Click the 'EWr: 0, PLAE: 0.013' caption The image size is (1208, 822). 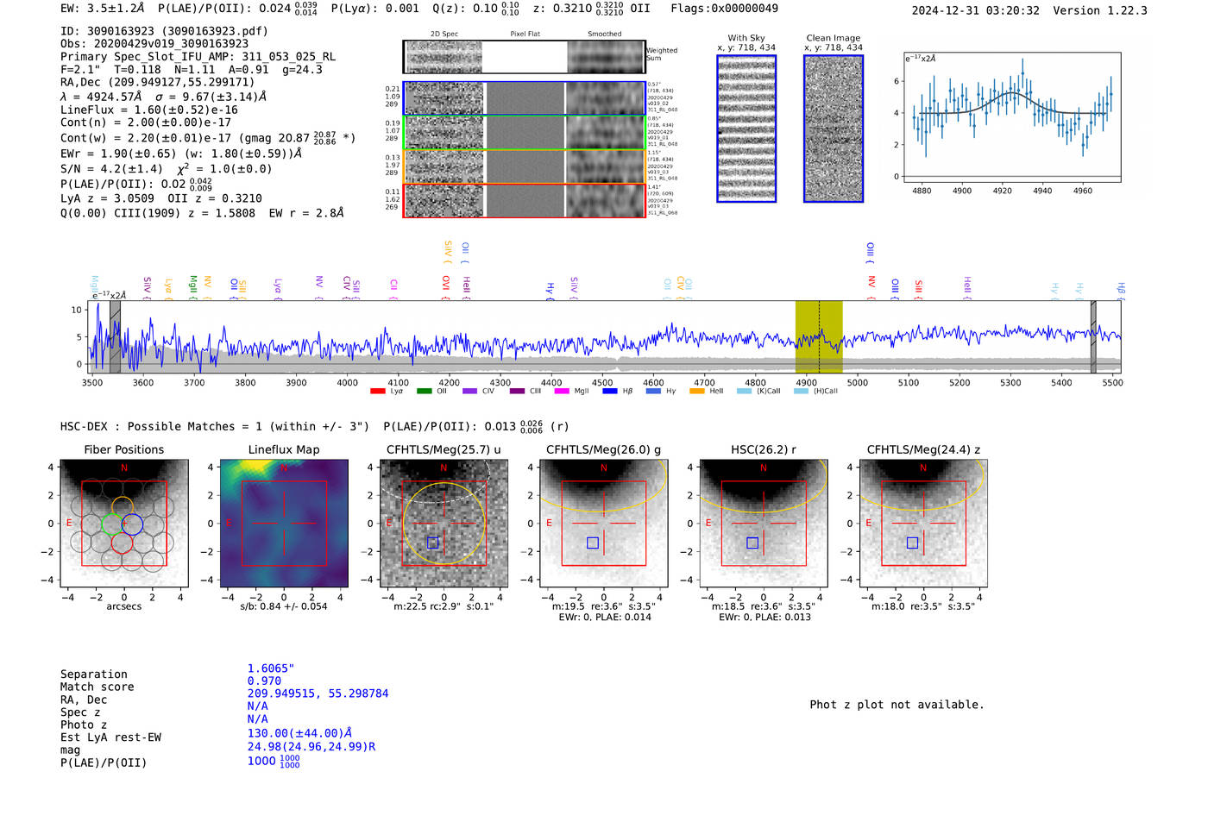(x=764, y=618)
